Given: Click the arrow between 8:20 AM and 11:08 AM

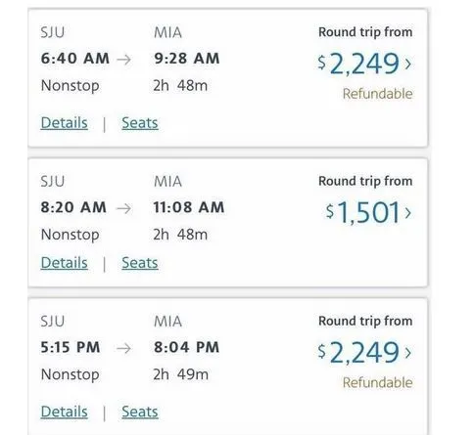Looking at the screenshot, I should [x=124, y=208].
